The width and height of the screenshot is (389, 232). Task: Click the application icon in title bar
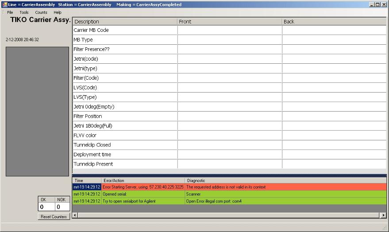(4, 4)
